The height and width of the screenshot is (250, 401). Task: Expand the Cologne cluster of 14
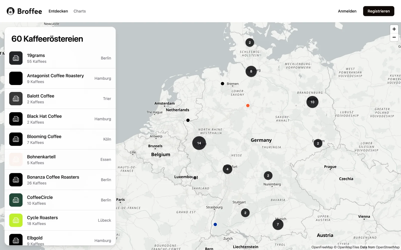199,143
